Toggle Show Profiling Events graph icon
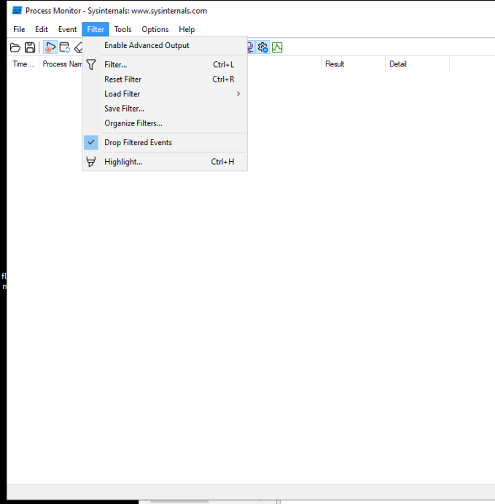 277,47
